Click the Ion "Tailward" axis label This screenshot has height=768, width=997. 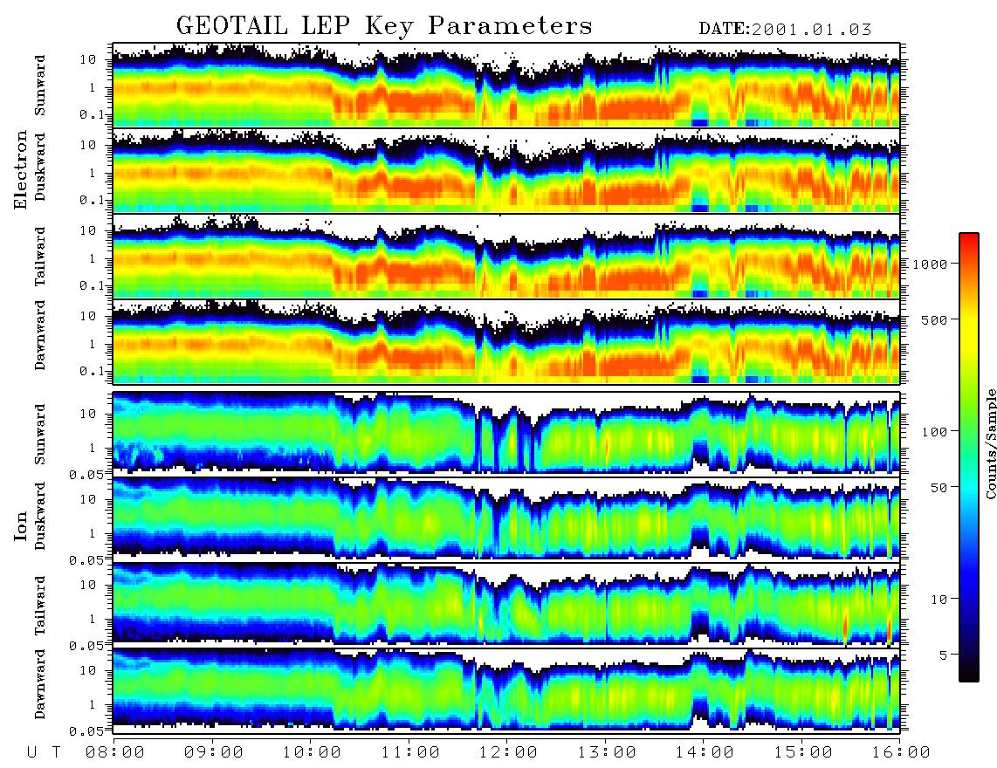click(40, 606)
